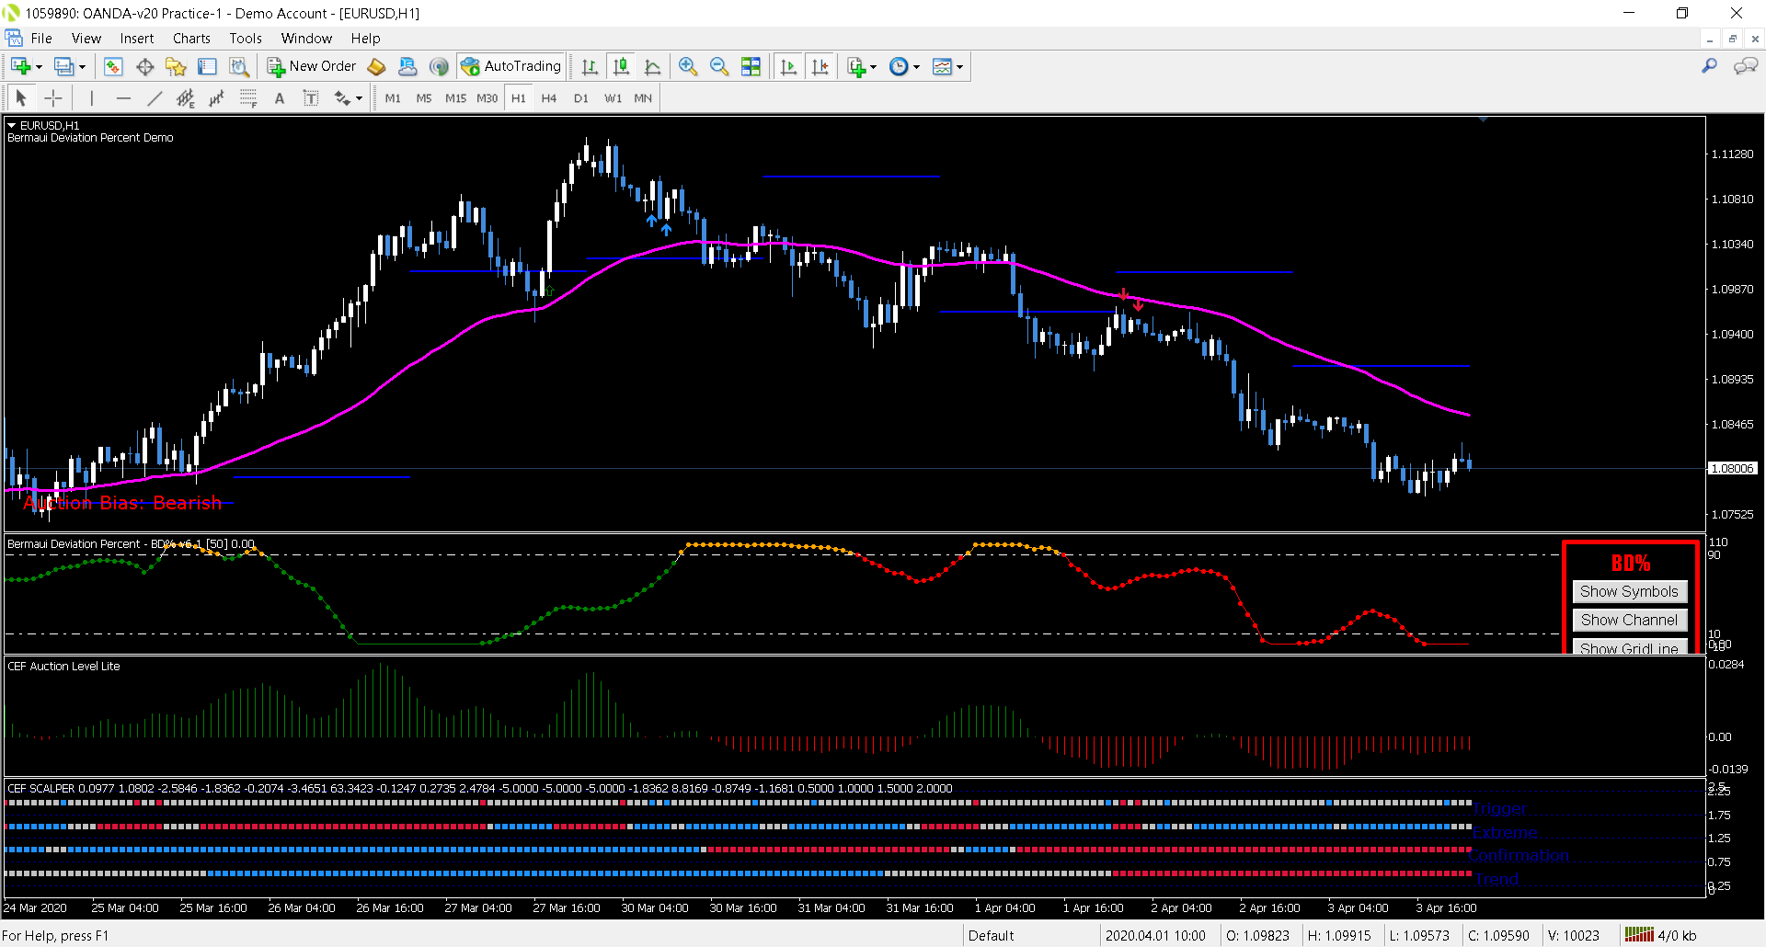
Task: Click the Show GridLine button
Action: 1629,646
